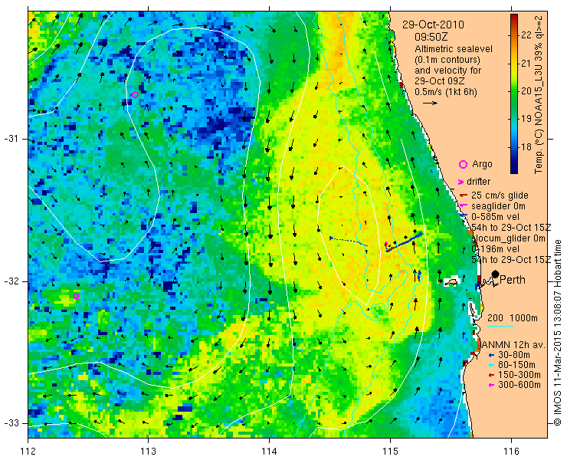The image size is (567, 460).
Task: Click the 0.5m/s velocity scale arrow
Action: pyautogui.click(x=431, y=103)
